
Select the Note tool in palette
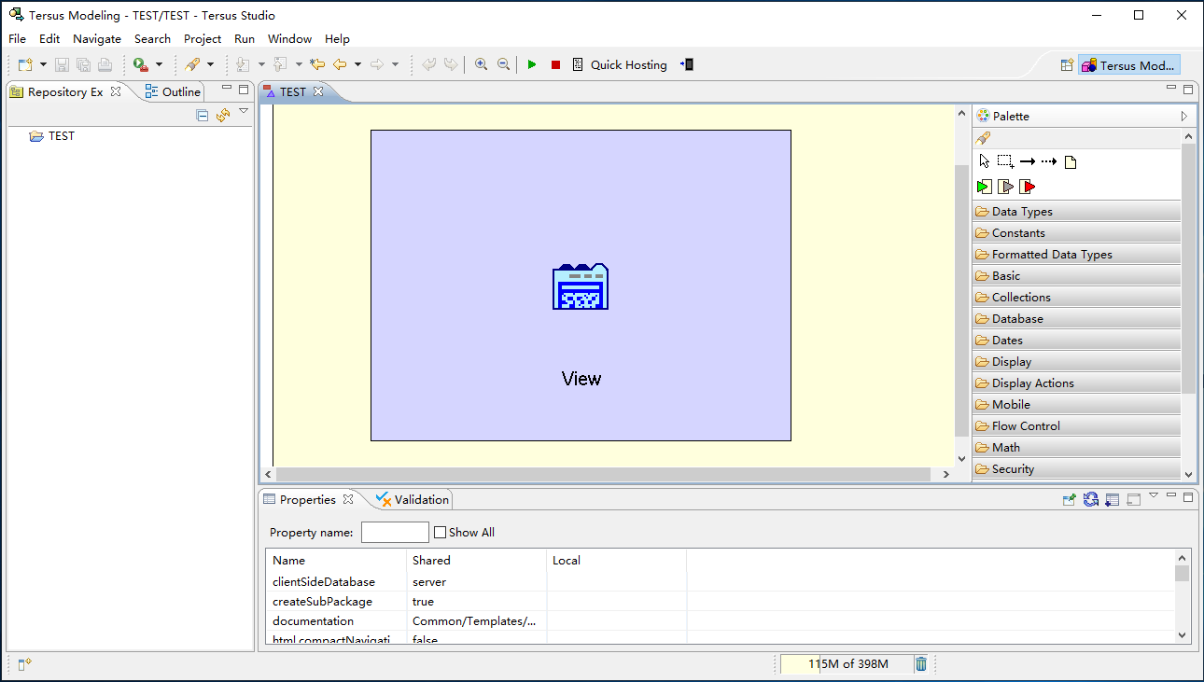pyautogui.click(x=1071, y=161)
